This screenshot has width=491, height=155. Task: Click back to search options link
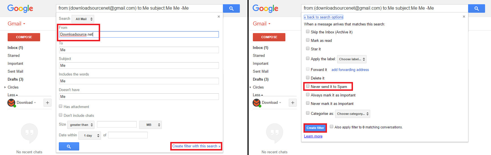pos(324,17)
